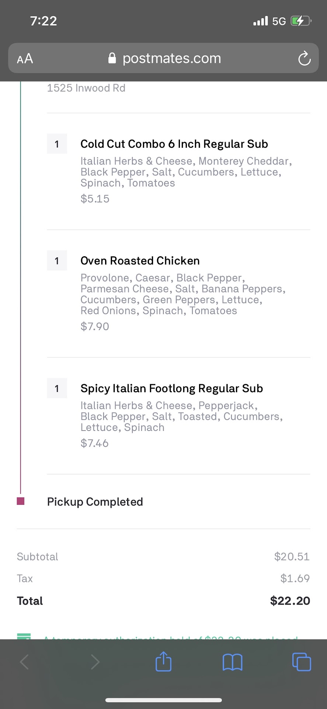
Task: Tap the postmates.com address field
Action: tap(172, 58)
